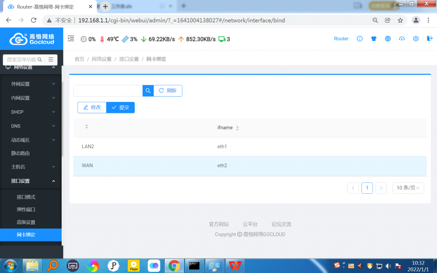
Task: Select the LAN2 table row
Action: click(x=250, y=147)
